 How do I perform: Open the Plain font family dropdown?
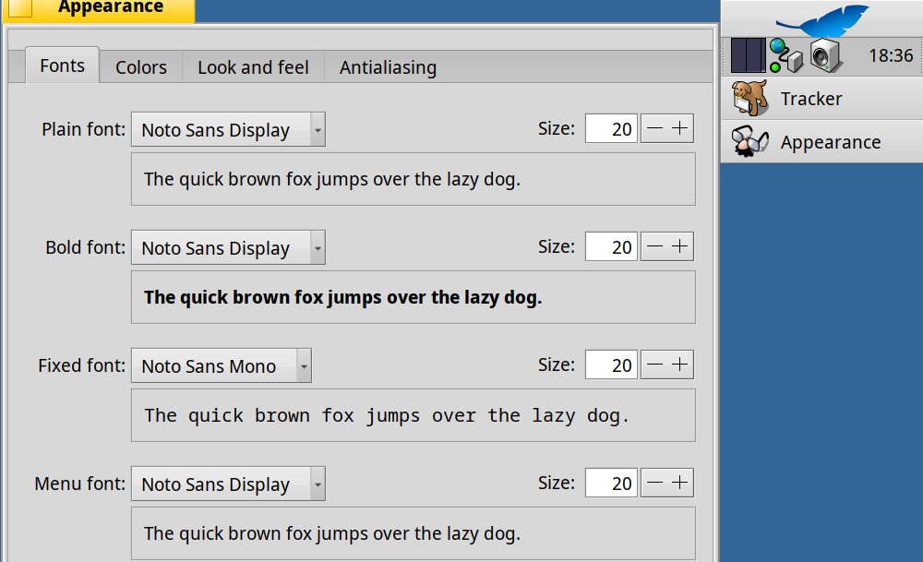228,130
